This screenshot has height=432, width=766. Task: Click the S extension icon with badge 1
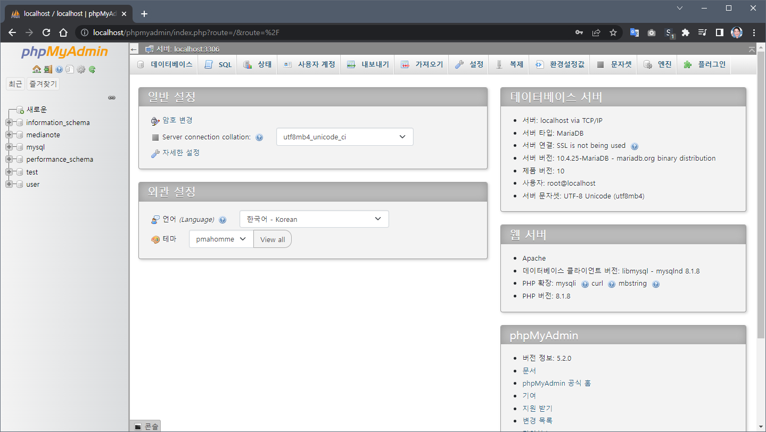[x=670, y=33]
